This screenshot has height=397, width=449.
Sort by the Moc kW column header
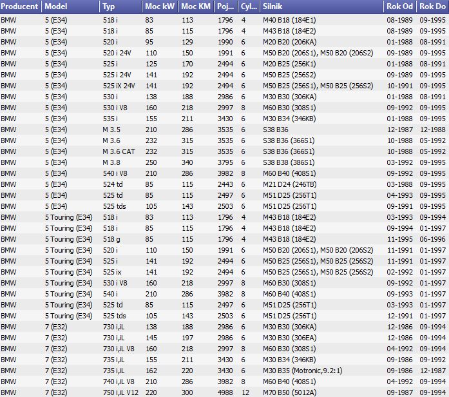pos(160,6)
